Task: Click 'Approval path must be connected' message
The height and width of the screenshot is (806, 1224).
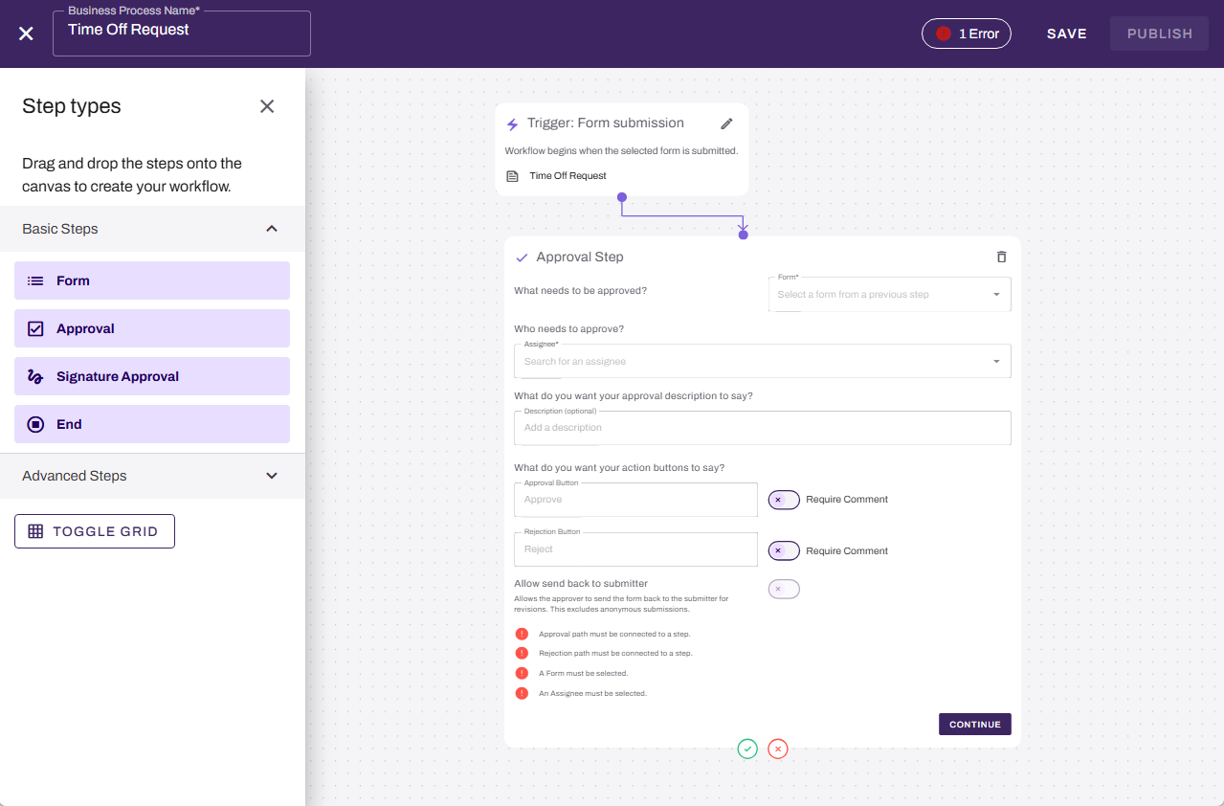Action: point(614,634)
